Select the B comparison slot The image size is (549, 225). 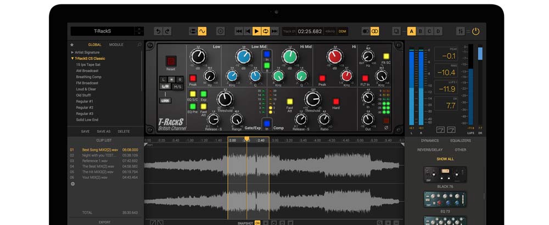pos(421,31)
